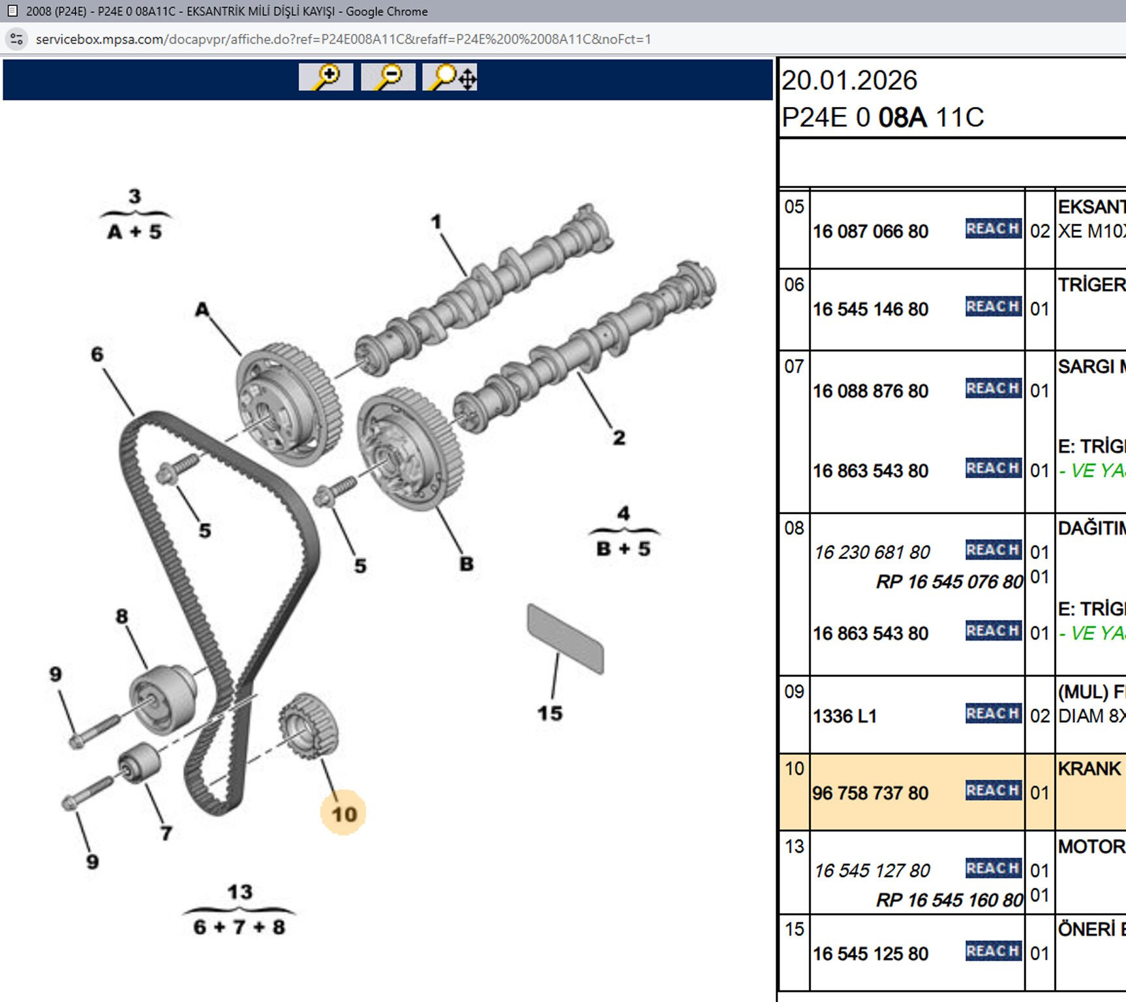Click REACH badge beside 16 088 876 80
This screenshot has width=1126, height=1002.
pos(993,389)
